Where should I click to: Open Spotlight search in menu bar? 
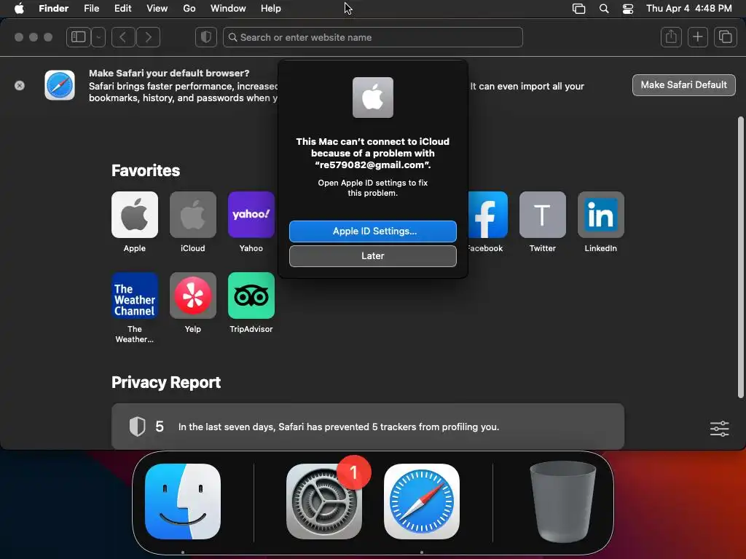pos(604,9)
